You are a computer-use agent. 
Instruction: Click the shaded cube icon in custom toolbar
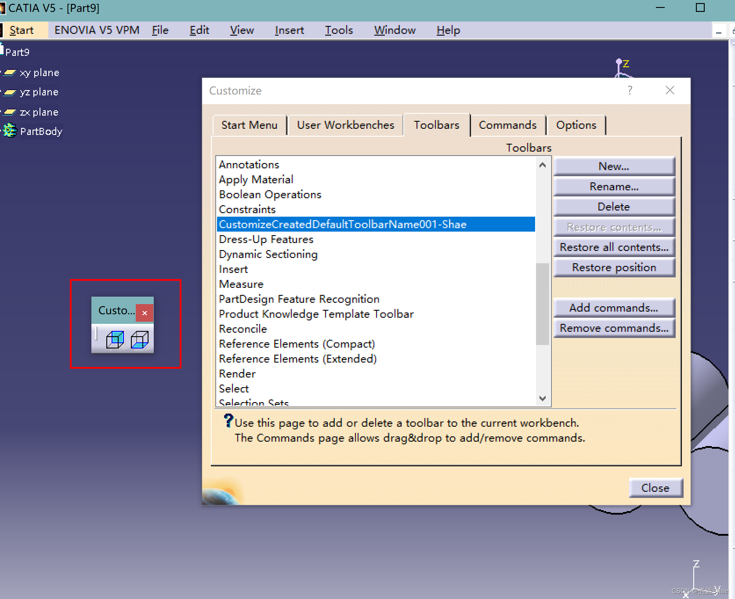[x=115, y=339]
